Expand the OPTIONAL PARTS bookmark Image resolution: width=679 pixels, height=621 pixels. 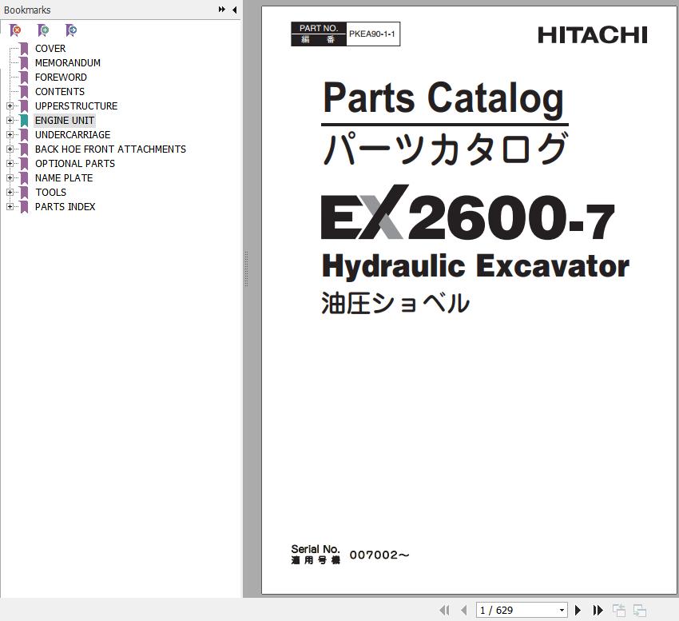coord(10,163)
